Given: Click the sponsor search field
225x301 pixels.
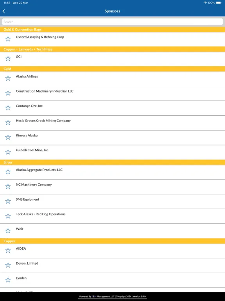Looking at the screenshot, I should tap(112, 22).
